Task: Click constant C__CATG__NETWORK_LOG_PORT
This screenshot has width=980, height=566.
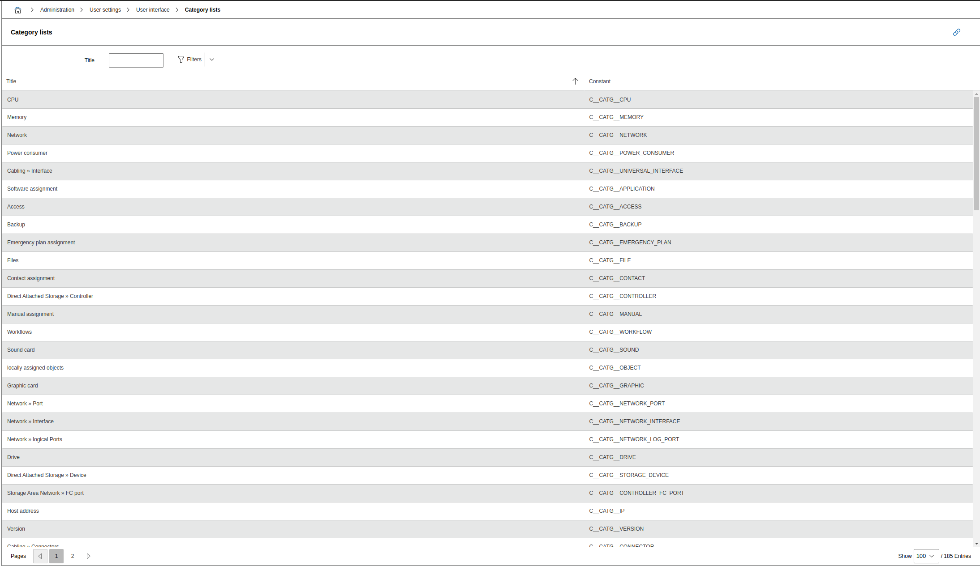Action: click(634, 439)
